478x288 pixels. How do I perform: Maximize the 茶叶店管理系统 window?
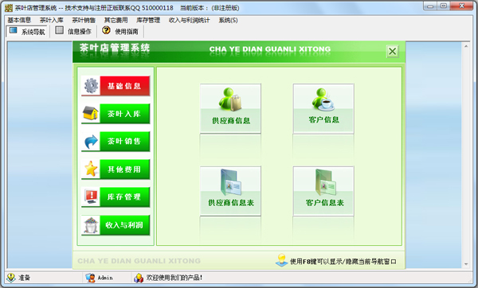pos(444,6)
